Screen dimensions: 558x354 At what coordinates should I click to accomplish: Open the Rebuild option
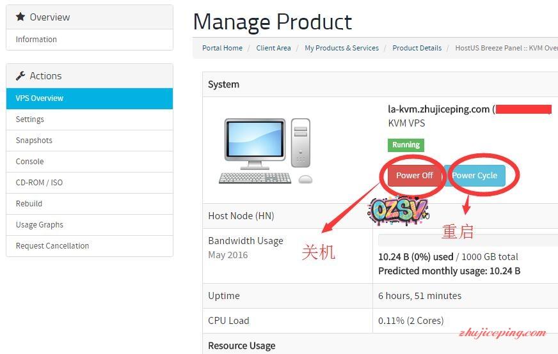(x=29, y=204)
